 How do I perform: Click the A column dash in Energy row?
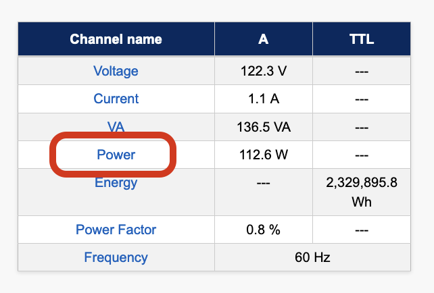coord(264,183)
